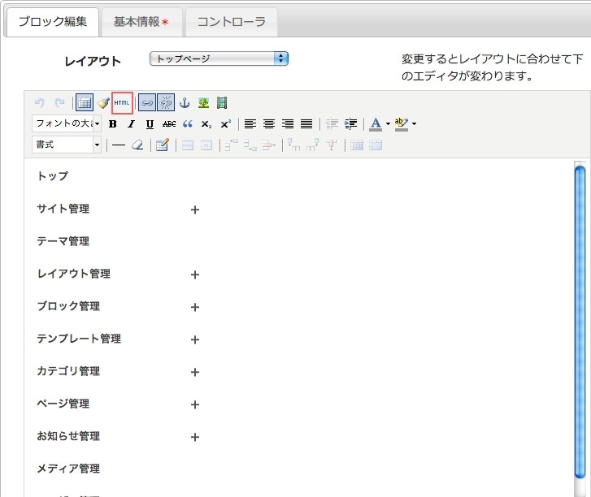Screen dimensions: 591x497
Task: Switch to the コントローラ tab
Action: point(232,22)
